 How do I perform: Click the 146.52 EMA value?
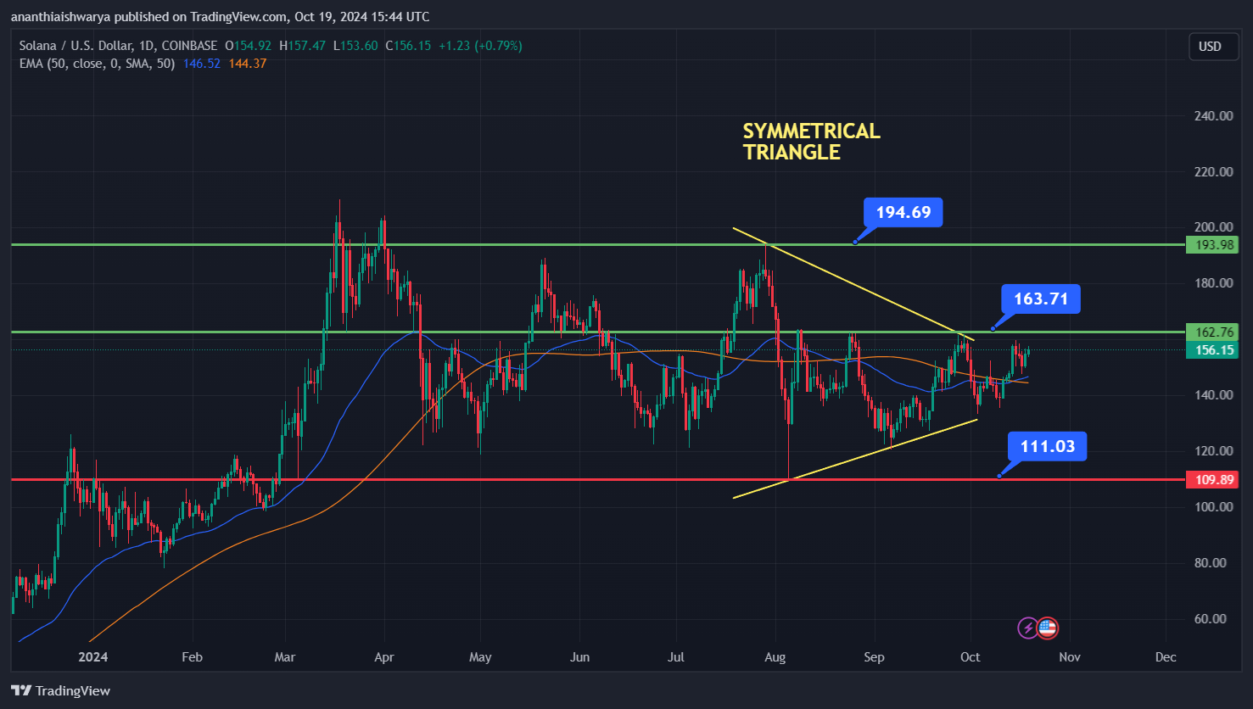coord(202,64)
